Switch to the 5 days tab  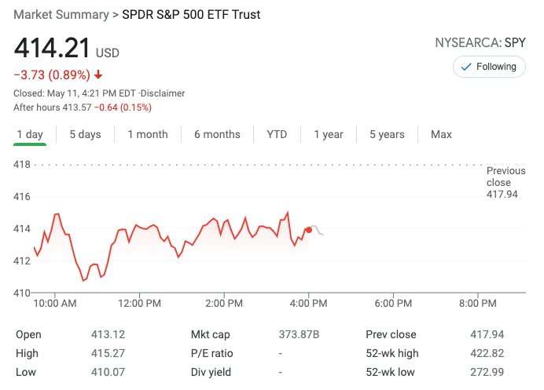(x=85, y=134)
